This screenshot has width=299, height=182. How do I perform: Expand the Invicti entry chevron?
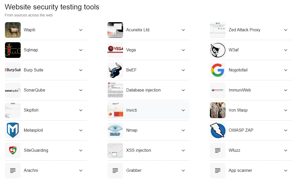pos(183,110)
